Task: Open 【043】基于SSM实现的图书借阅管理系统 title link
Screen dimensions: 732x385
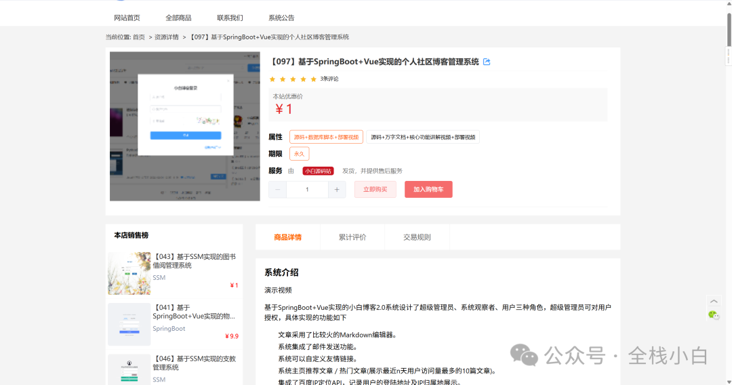Action: 195,261
